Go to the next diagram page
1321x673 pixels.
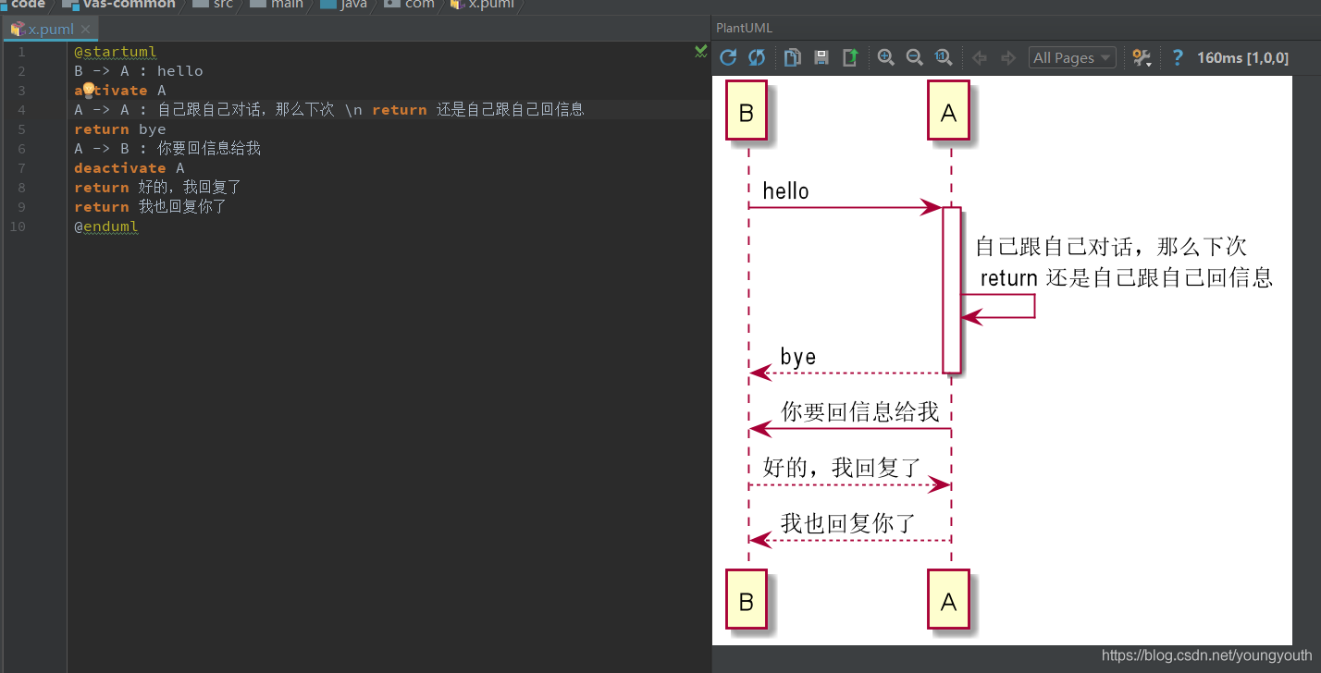point(1008,57)
